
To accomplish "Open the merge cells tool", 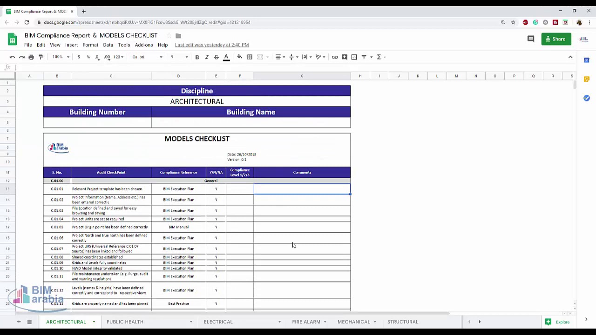I will tap(260, 57).
